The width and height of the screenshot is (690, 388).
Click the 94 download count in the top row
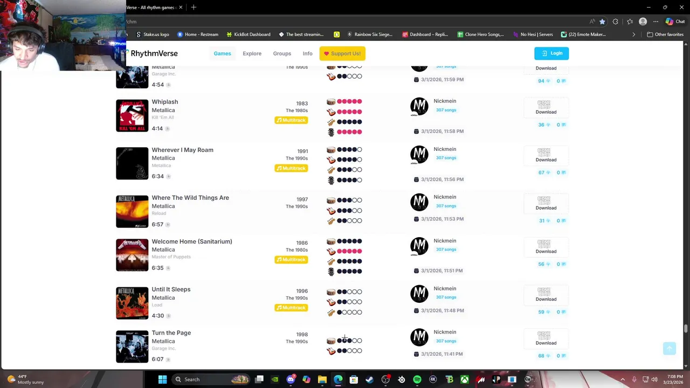click(x=541, y=81)
